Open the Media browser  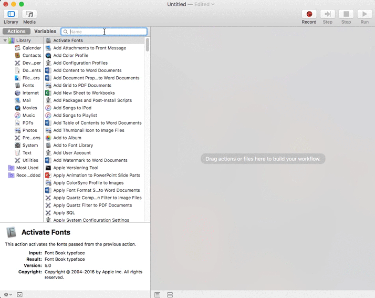[29, 14]
